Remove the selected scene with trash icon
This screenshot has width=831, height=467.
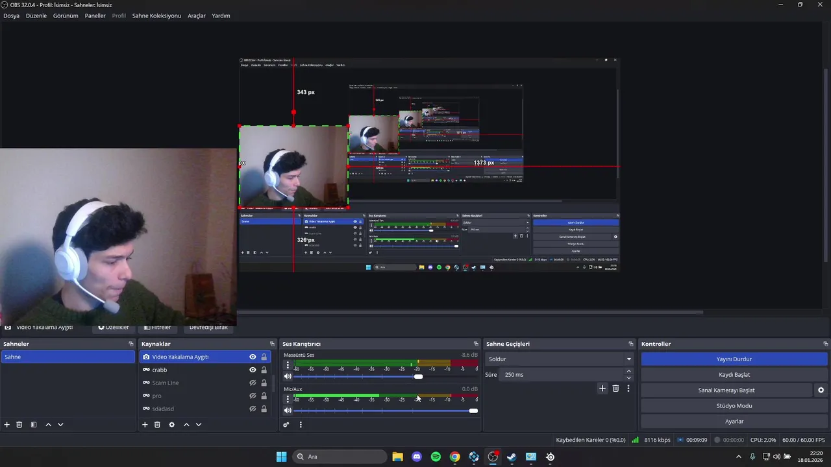19,425
